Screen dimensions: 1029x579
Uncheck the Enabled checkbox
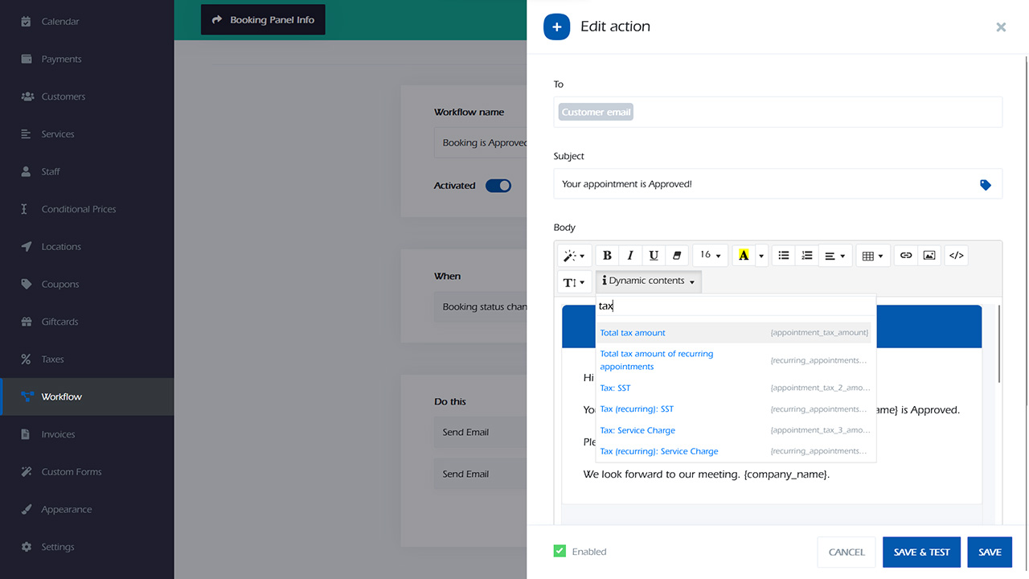point(560,552)
